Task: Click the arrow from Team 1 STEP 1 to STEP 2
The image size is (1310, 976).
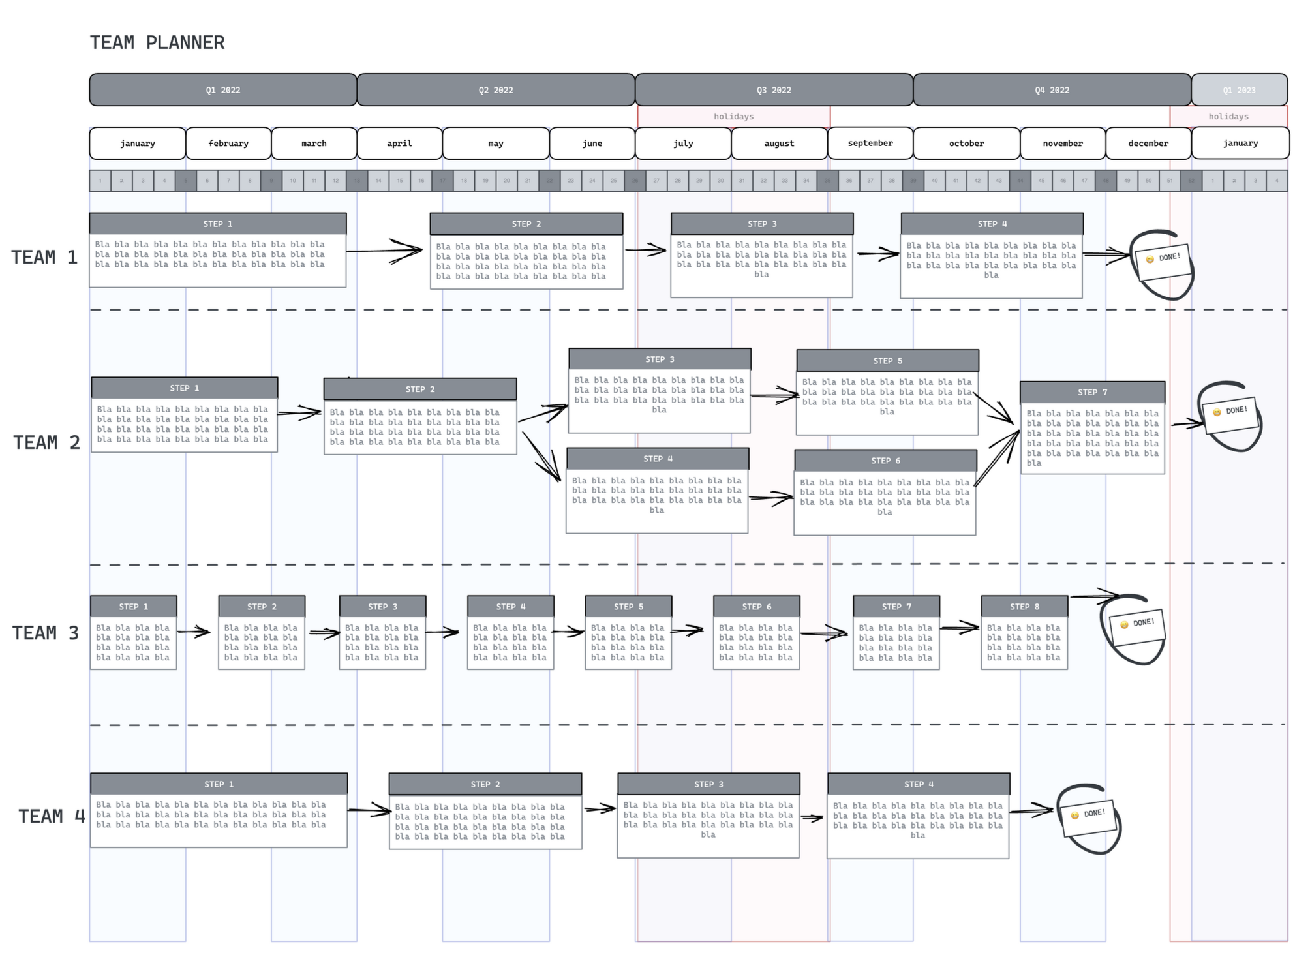Action: (385, 251)
